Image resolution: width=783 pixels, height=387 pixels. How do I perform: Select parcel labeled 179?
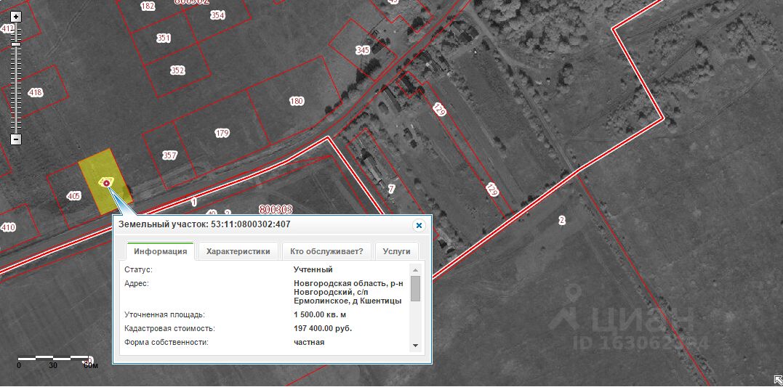click(222, 133)
